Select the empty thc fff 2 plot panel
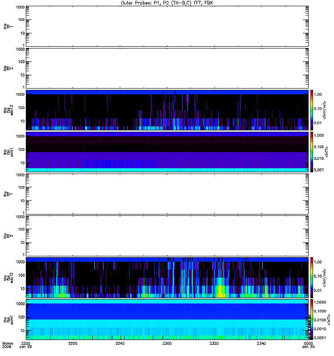The height and width of the screenshot is (356, 334). 167,236
